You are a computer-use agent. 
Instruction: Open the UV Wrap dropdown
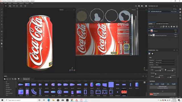tap(166, 65)
